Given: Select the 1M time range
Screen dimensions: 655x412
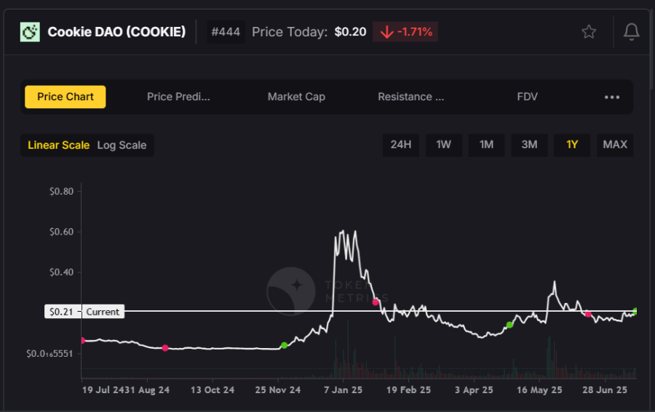Looking at the screenshot, I should [x=487, y=145].
